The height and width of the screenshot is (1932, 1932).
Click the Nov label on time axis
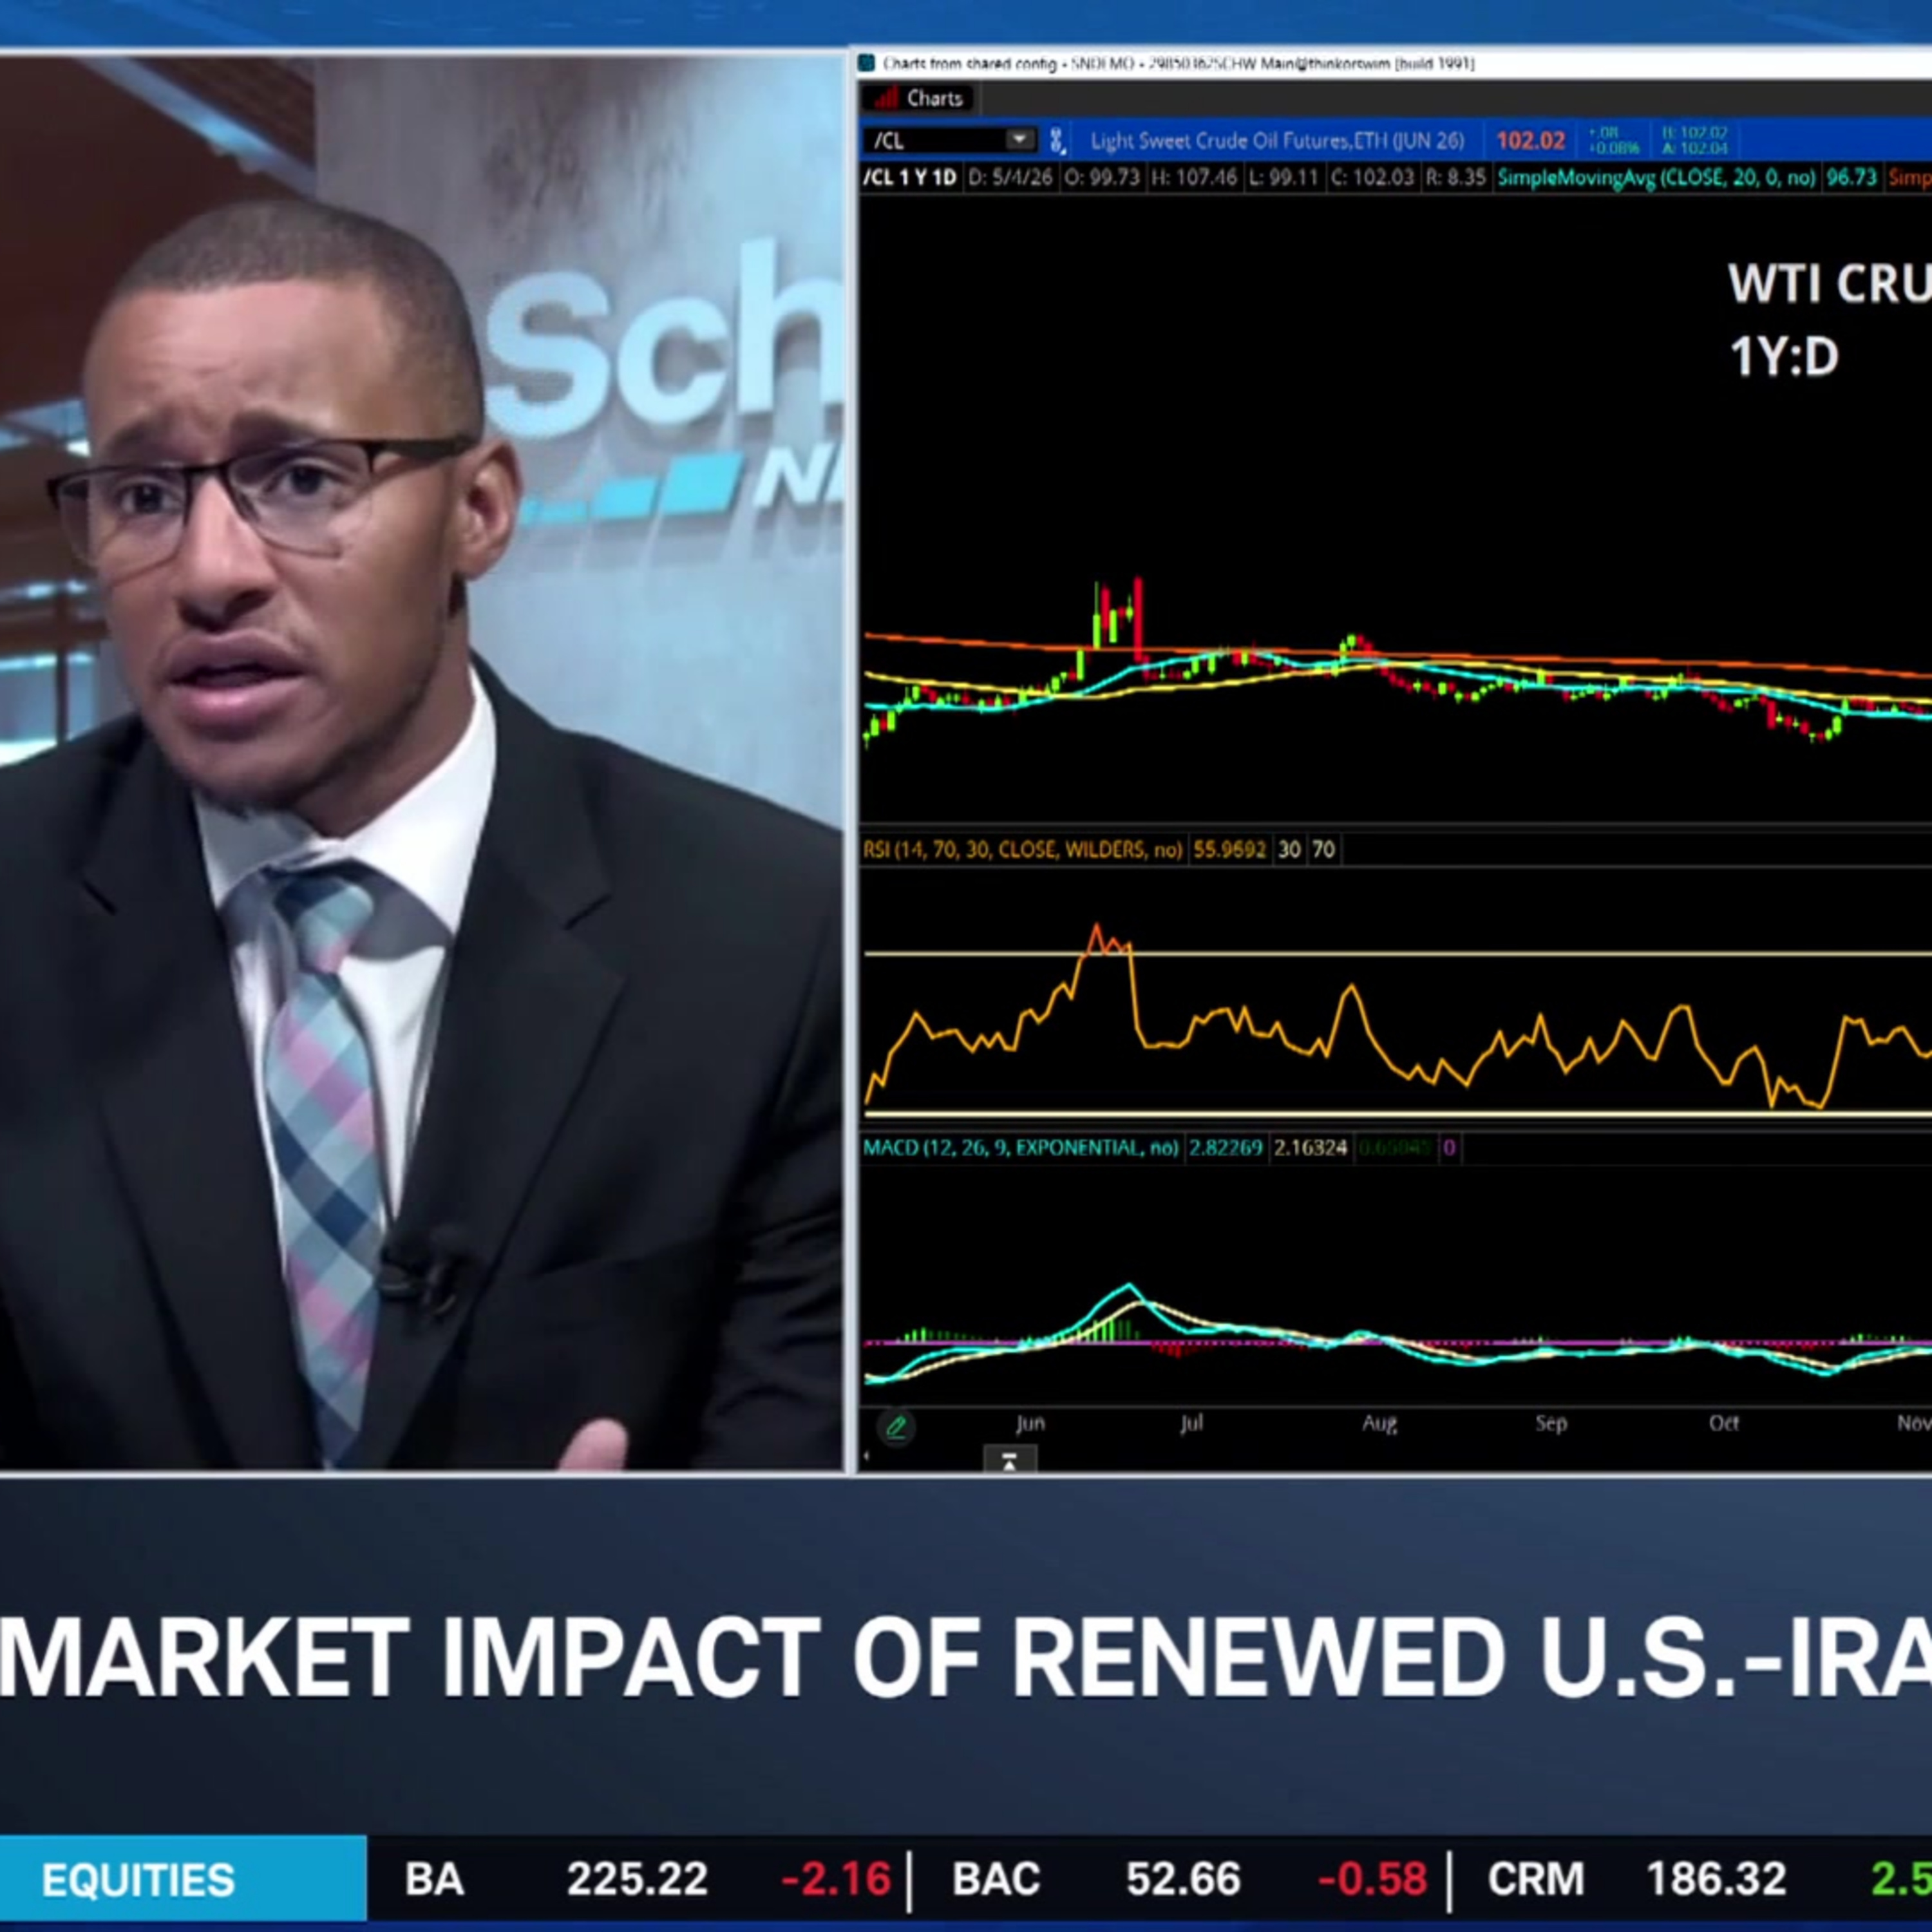click(1914, 1423)
